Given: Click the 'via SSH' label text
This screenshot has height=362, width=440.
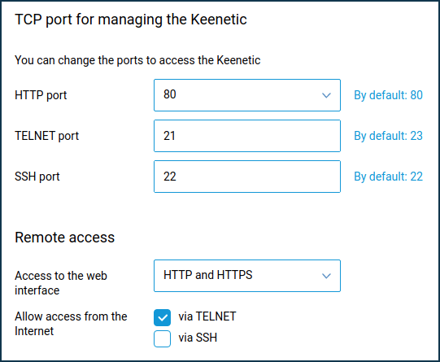Looking at the screenshot, I should click(x=198, y=338).
